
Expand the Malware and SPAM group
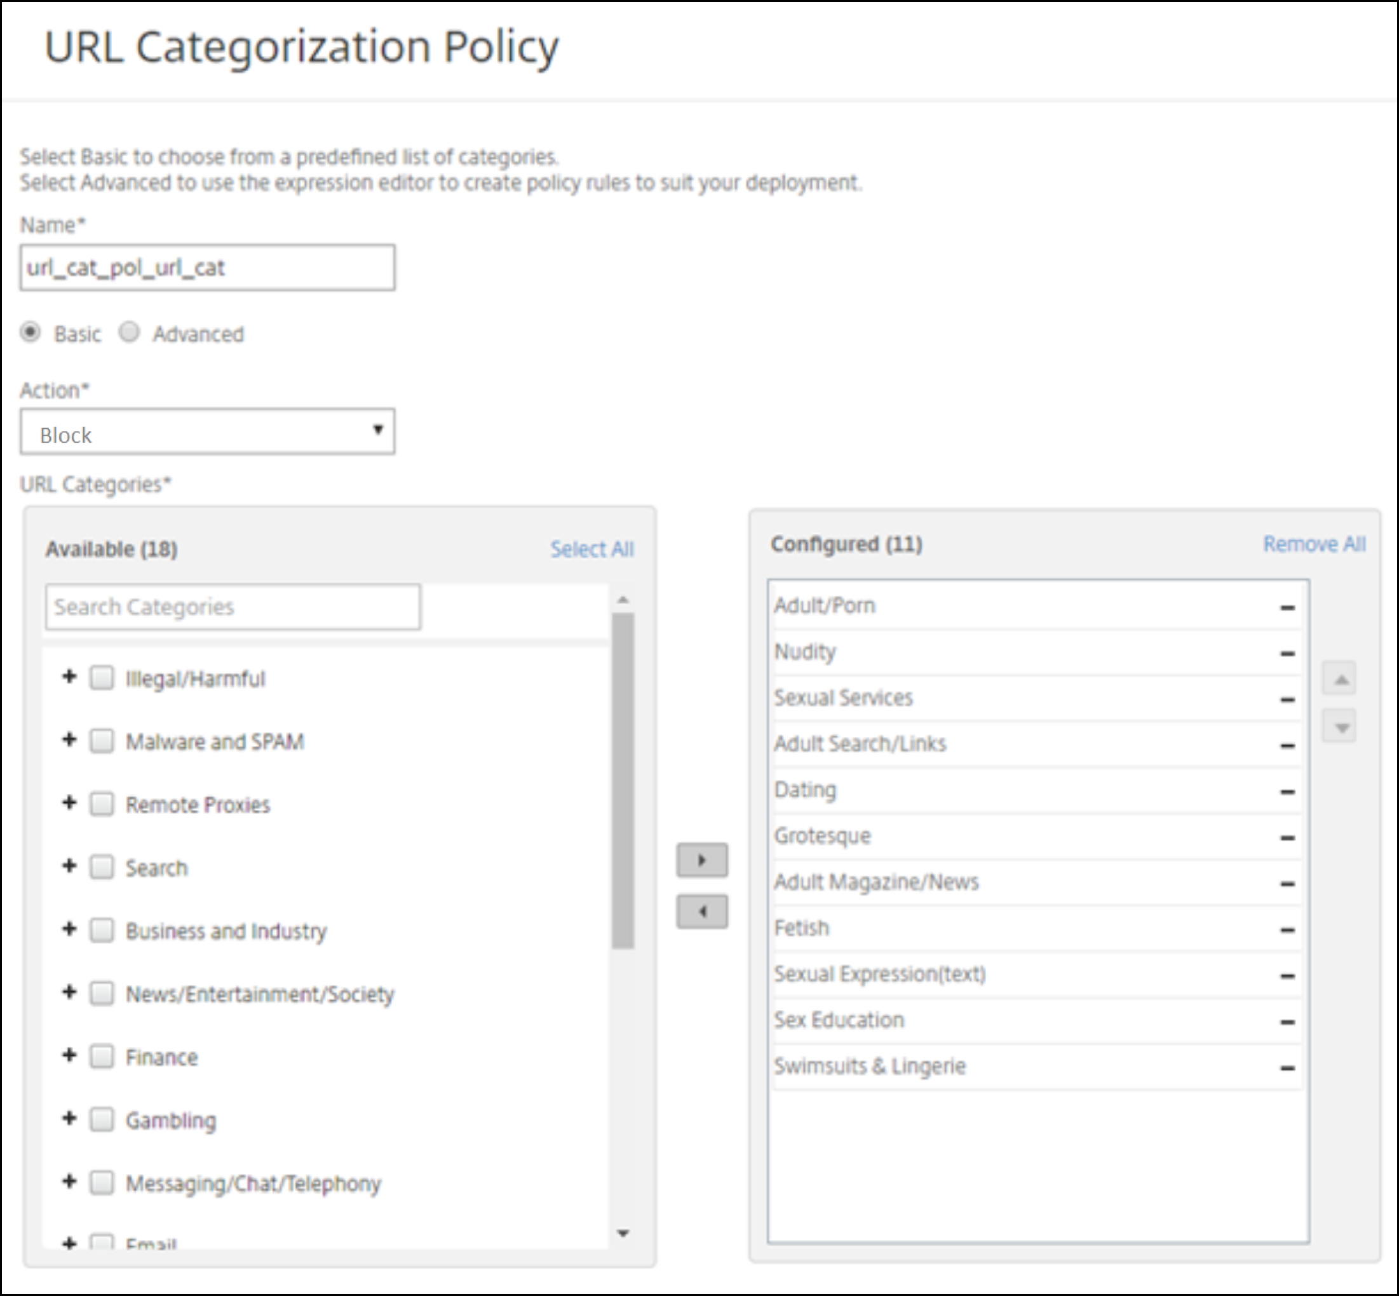[x=69, y=739]
